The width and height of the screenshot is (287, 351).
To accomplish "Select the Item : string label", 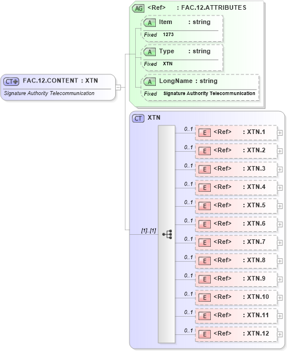I will 184,22.
